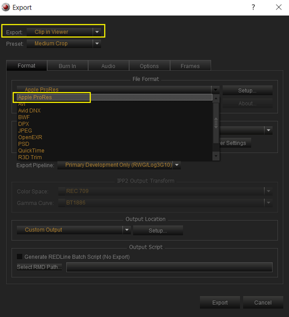
Task: Select OpenEXR in the format list
Action: [115, 137]
